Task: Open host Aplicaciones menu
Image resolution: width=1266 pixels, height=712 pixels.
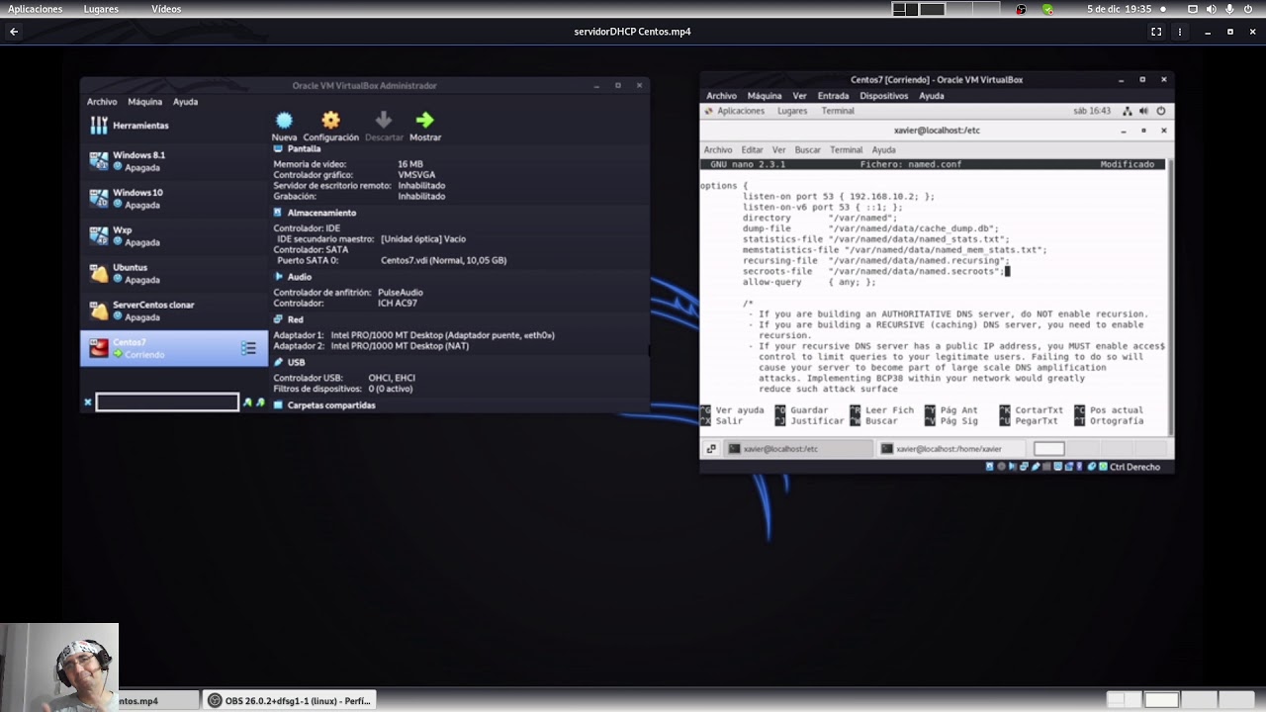Action: tap(35, 9)
